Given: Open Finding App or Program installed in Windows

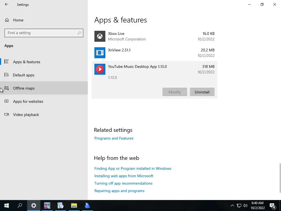Looking at the screenshot, I should (x=133, y=168).
